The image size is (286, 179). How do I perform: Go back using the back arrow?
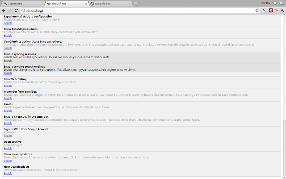4,10
